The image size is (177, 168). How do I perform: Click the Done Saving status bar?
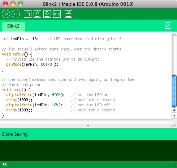coord(88,134)
